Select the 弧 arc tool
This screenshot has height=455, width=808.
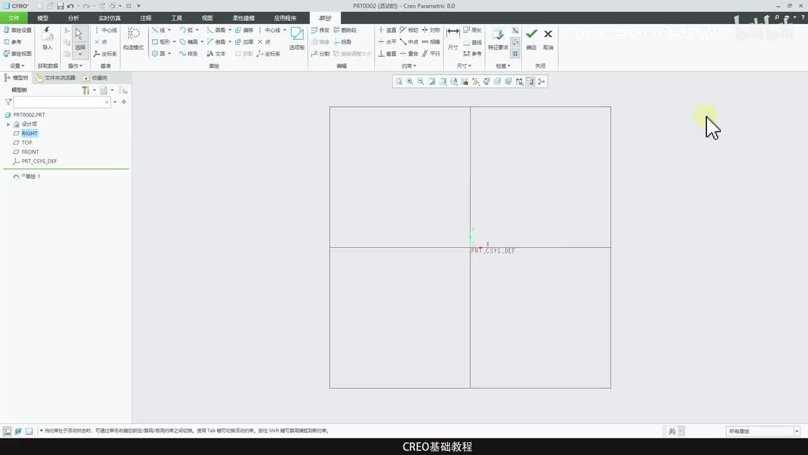coord(186,30)
